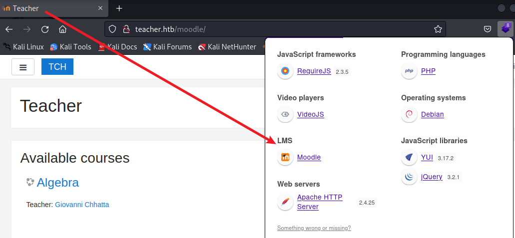Screen dimensions: 515x238
Task: Click the 'Web servers' category heading
Action: pyautogui.click(x=299, y=184)
